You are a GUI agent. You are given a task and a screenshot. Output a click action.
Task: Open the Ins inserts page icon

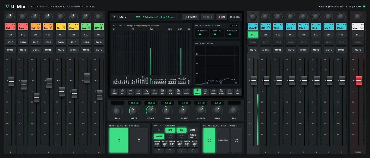162,92
